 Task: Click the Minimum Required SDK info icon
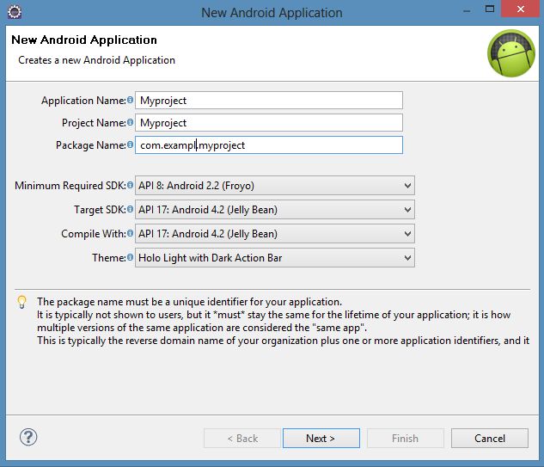pos(131,186)
